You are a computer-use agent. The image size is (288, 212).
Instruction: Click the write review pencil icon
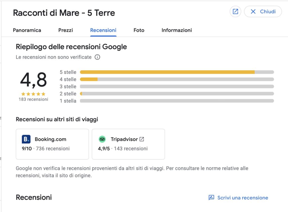point(211,198)
